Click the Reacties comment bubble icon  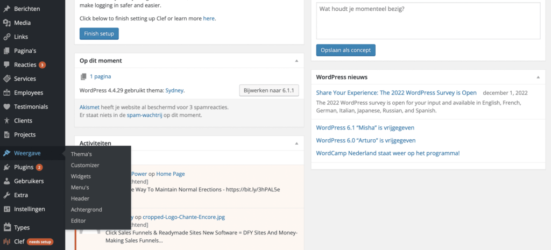(x=6, y=65)
